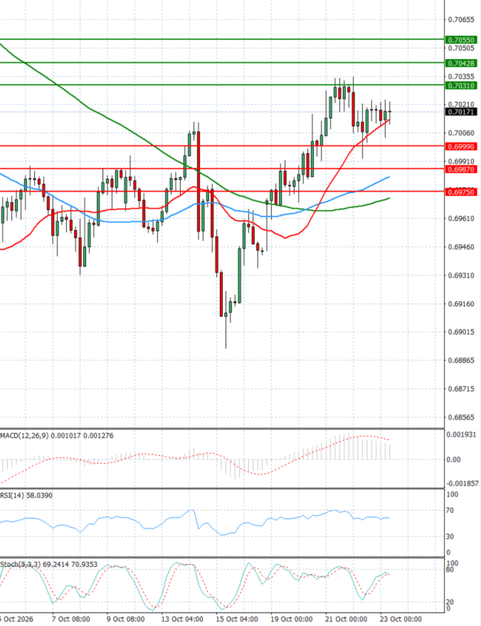This screenshot has width=481, height=626.
Task: Click the red 0.69870 price level label
Action: coord(461,169)
